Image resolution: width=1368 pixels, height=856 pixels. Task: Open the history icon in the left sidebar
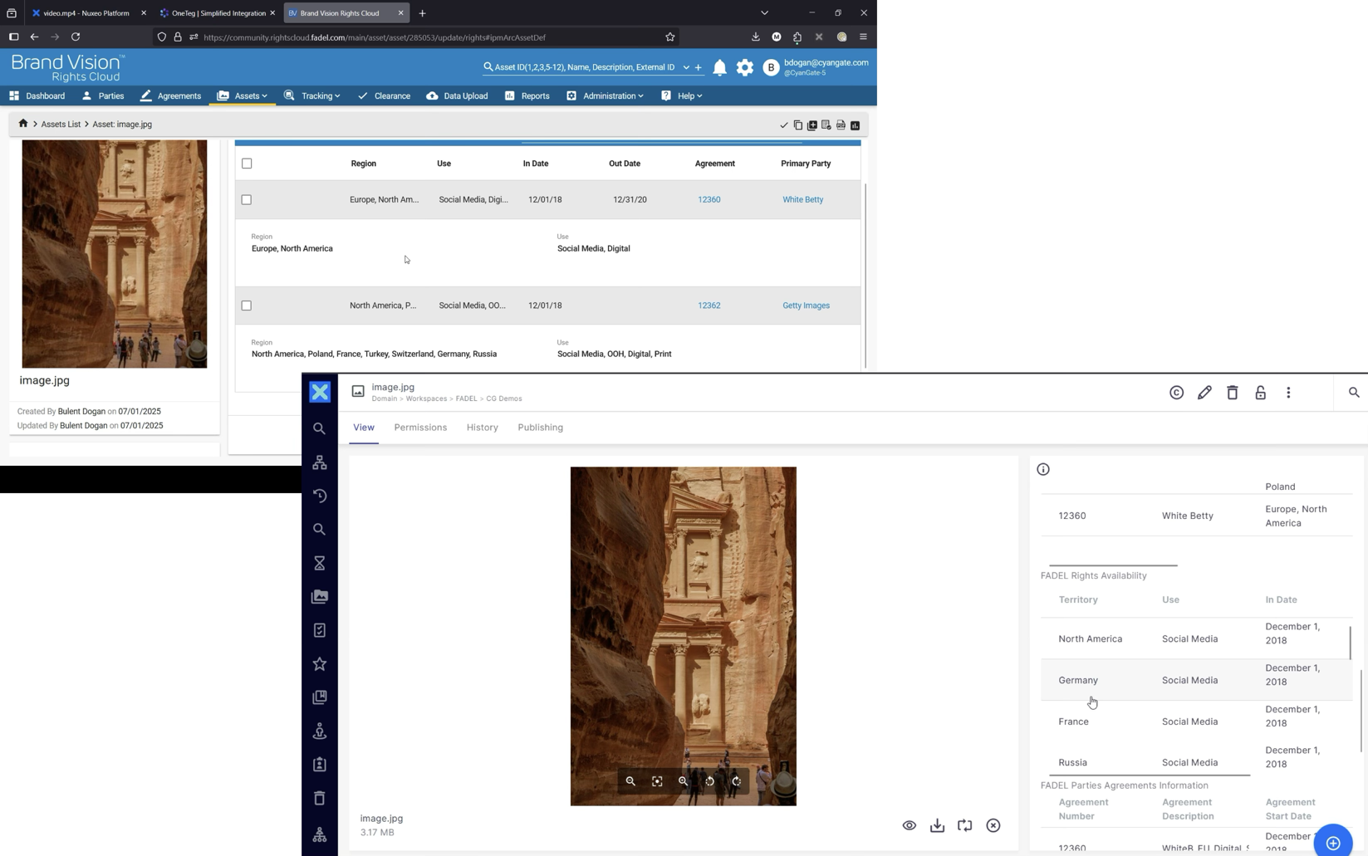(320, 496)
